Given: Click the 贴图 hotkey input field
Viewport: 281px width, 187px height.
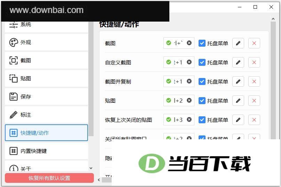Looking at the screenshot, I should [179, 101].
